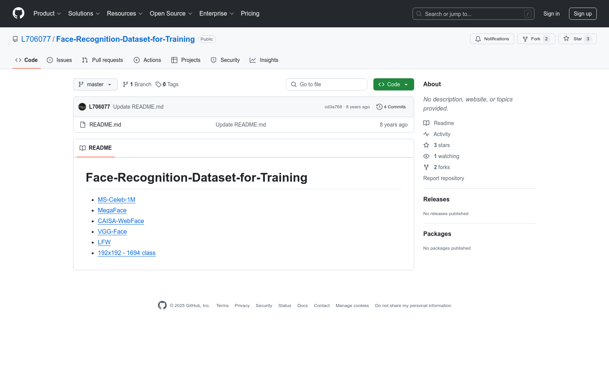Expand the Open Source menu

tap(171, 14)
